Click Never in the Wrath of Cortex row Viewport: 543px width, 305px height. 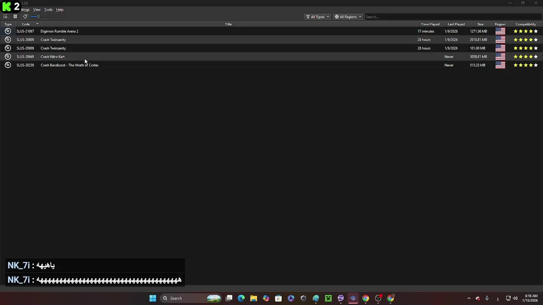pos(449,65)
